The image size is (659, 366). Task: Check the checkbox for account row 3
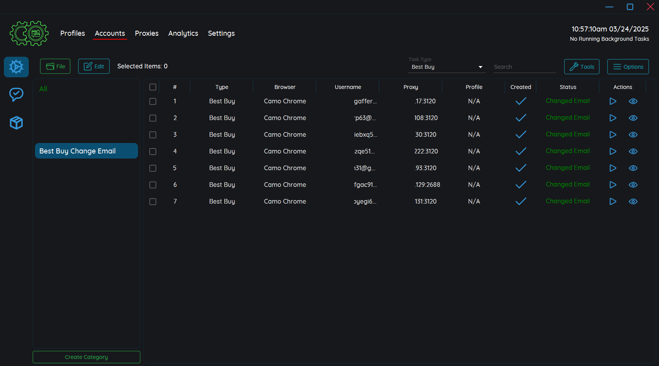tap(153, 135)
